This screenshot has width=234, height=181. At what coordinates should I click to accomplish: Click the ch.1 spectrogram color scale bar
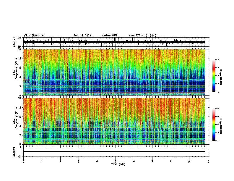(x=214, y=76)
